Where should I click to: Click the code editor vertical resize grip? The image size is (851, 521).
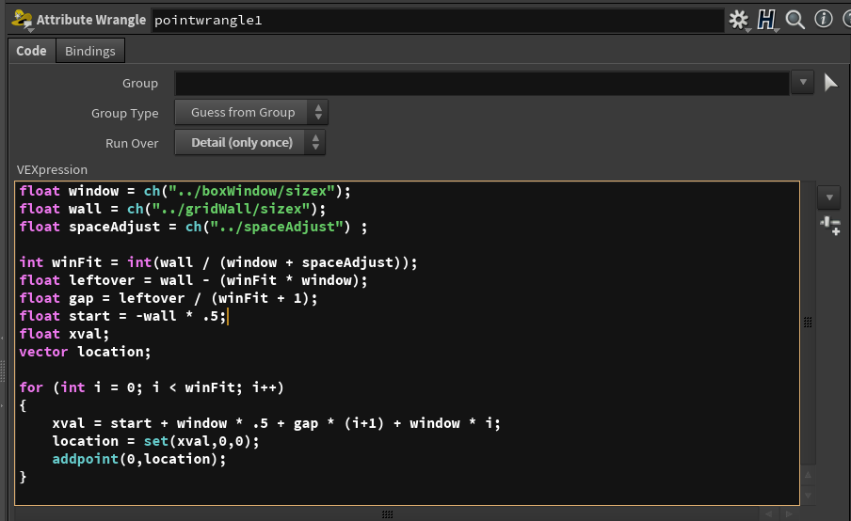[386, 513]
